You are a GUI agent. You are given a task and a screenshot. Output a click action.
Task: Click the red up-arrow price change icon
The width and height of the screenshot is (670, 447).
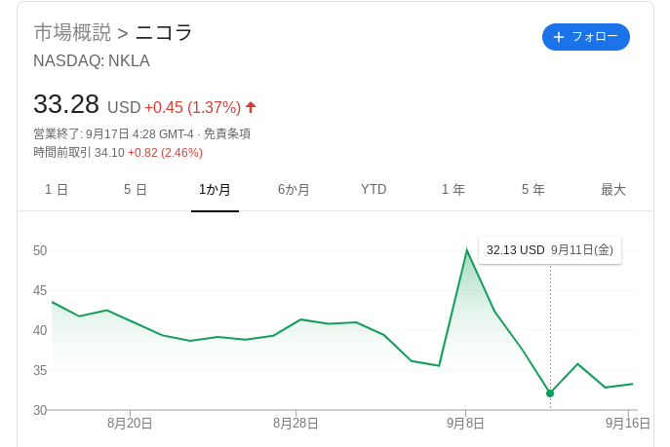(x=251, y=107)
